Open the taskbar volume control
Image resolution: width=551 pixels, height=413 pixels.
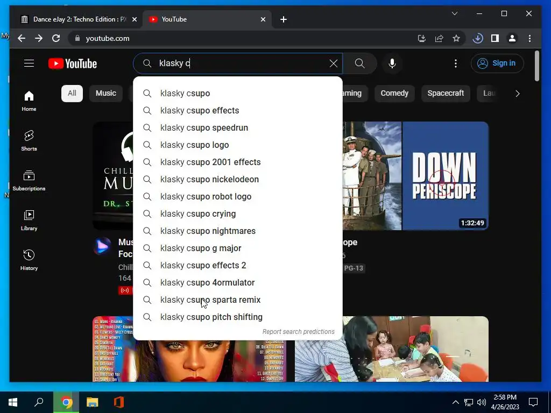pyautogui.click(x=482, y=402)
